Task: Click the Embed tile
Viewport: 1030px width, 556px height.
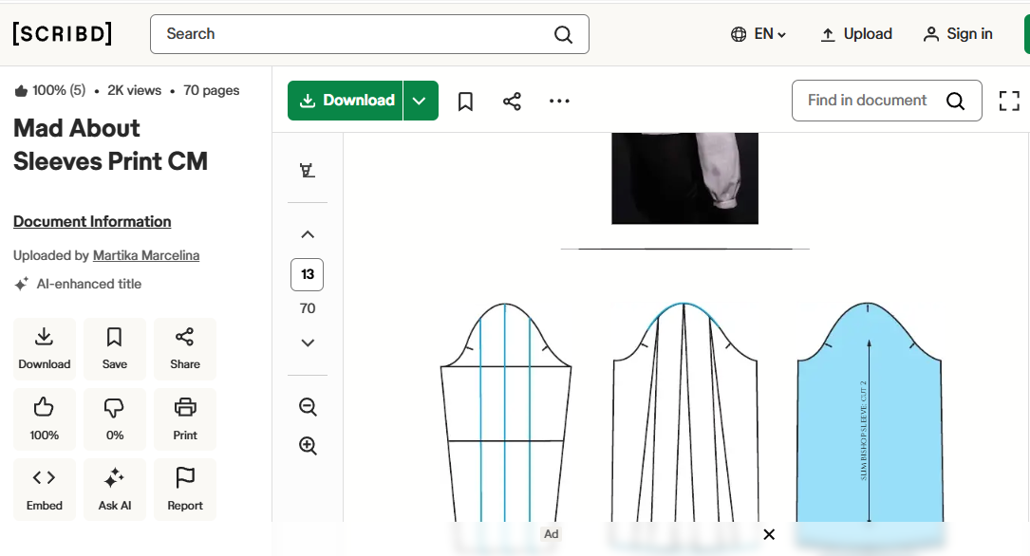Action: point(44,489)
